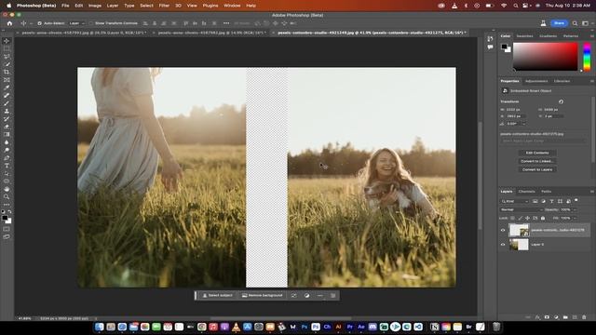Select the Move tool in the toolbar
Screen dimensions: 596x335
click(x=7, y=41)
